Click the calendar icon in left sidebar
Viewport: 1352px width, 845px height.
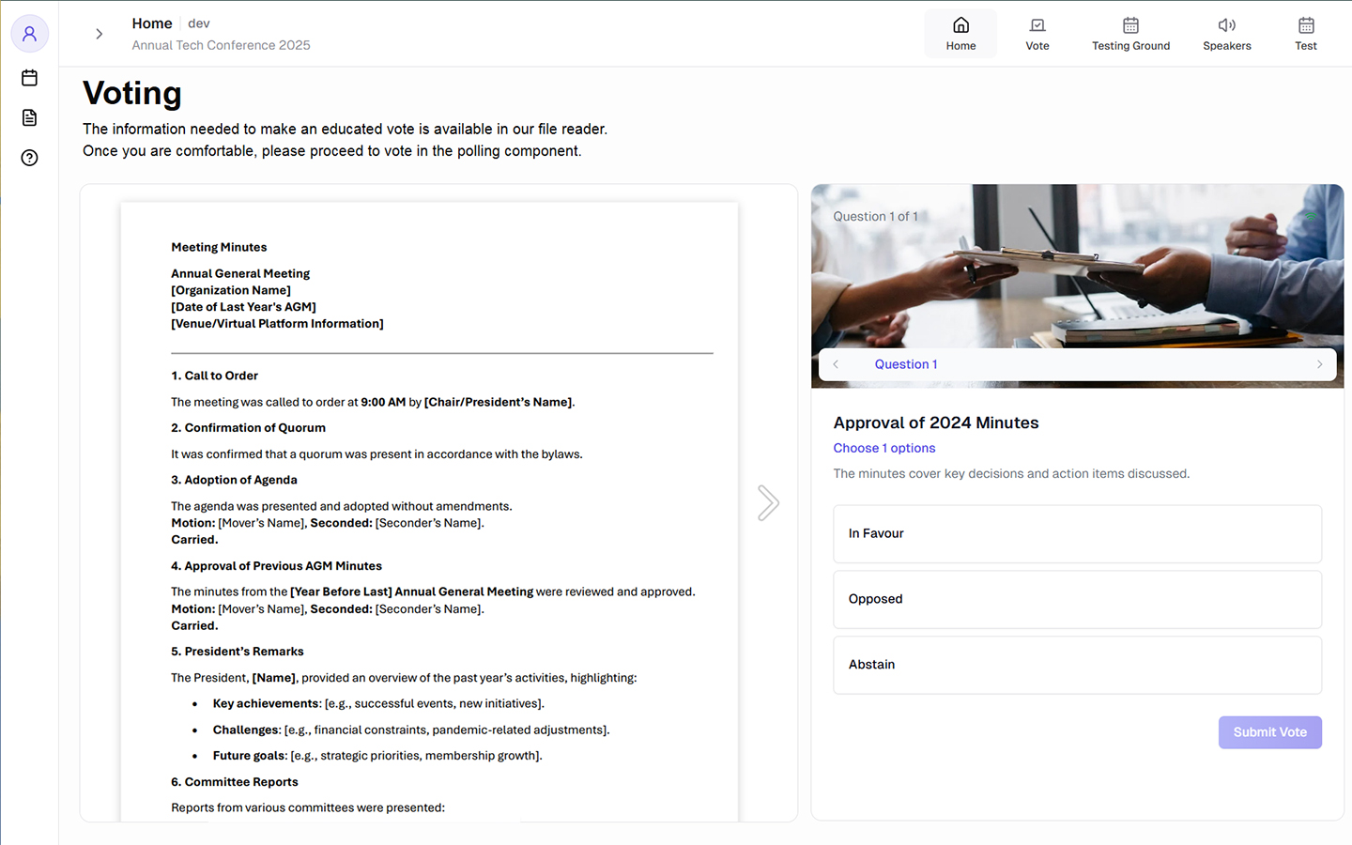(x=29, y=78)
